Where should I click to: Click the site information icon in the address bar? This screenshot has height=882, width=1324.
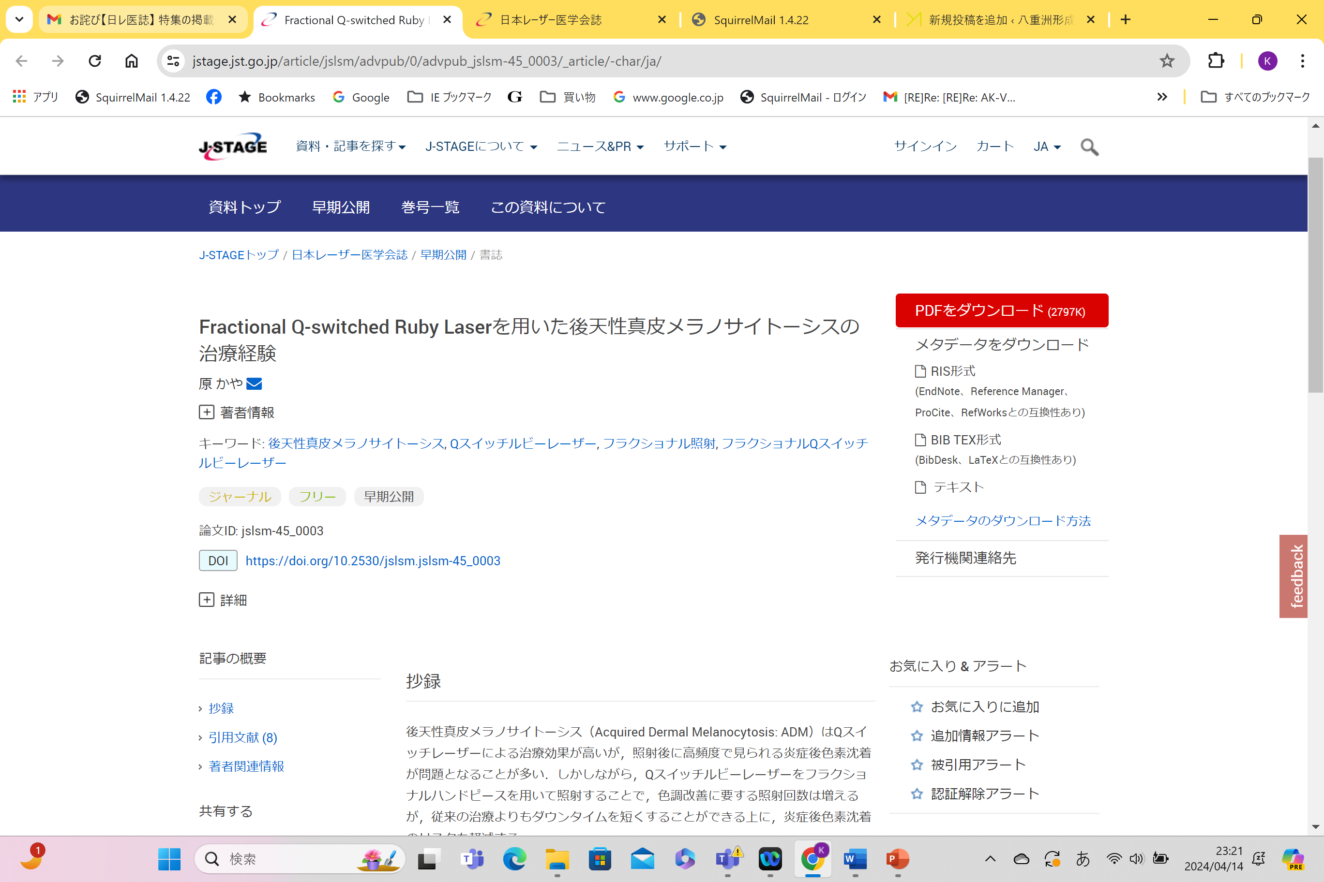[x=173, y=61]
